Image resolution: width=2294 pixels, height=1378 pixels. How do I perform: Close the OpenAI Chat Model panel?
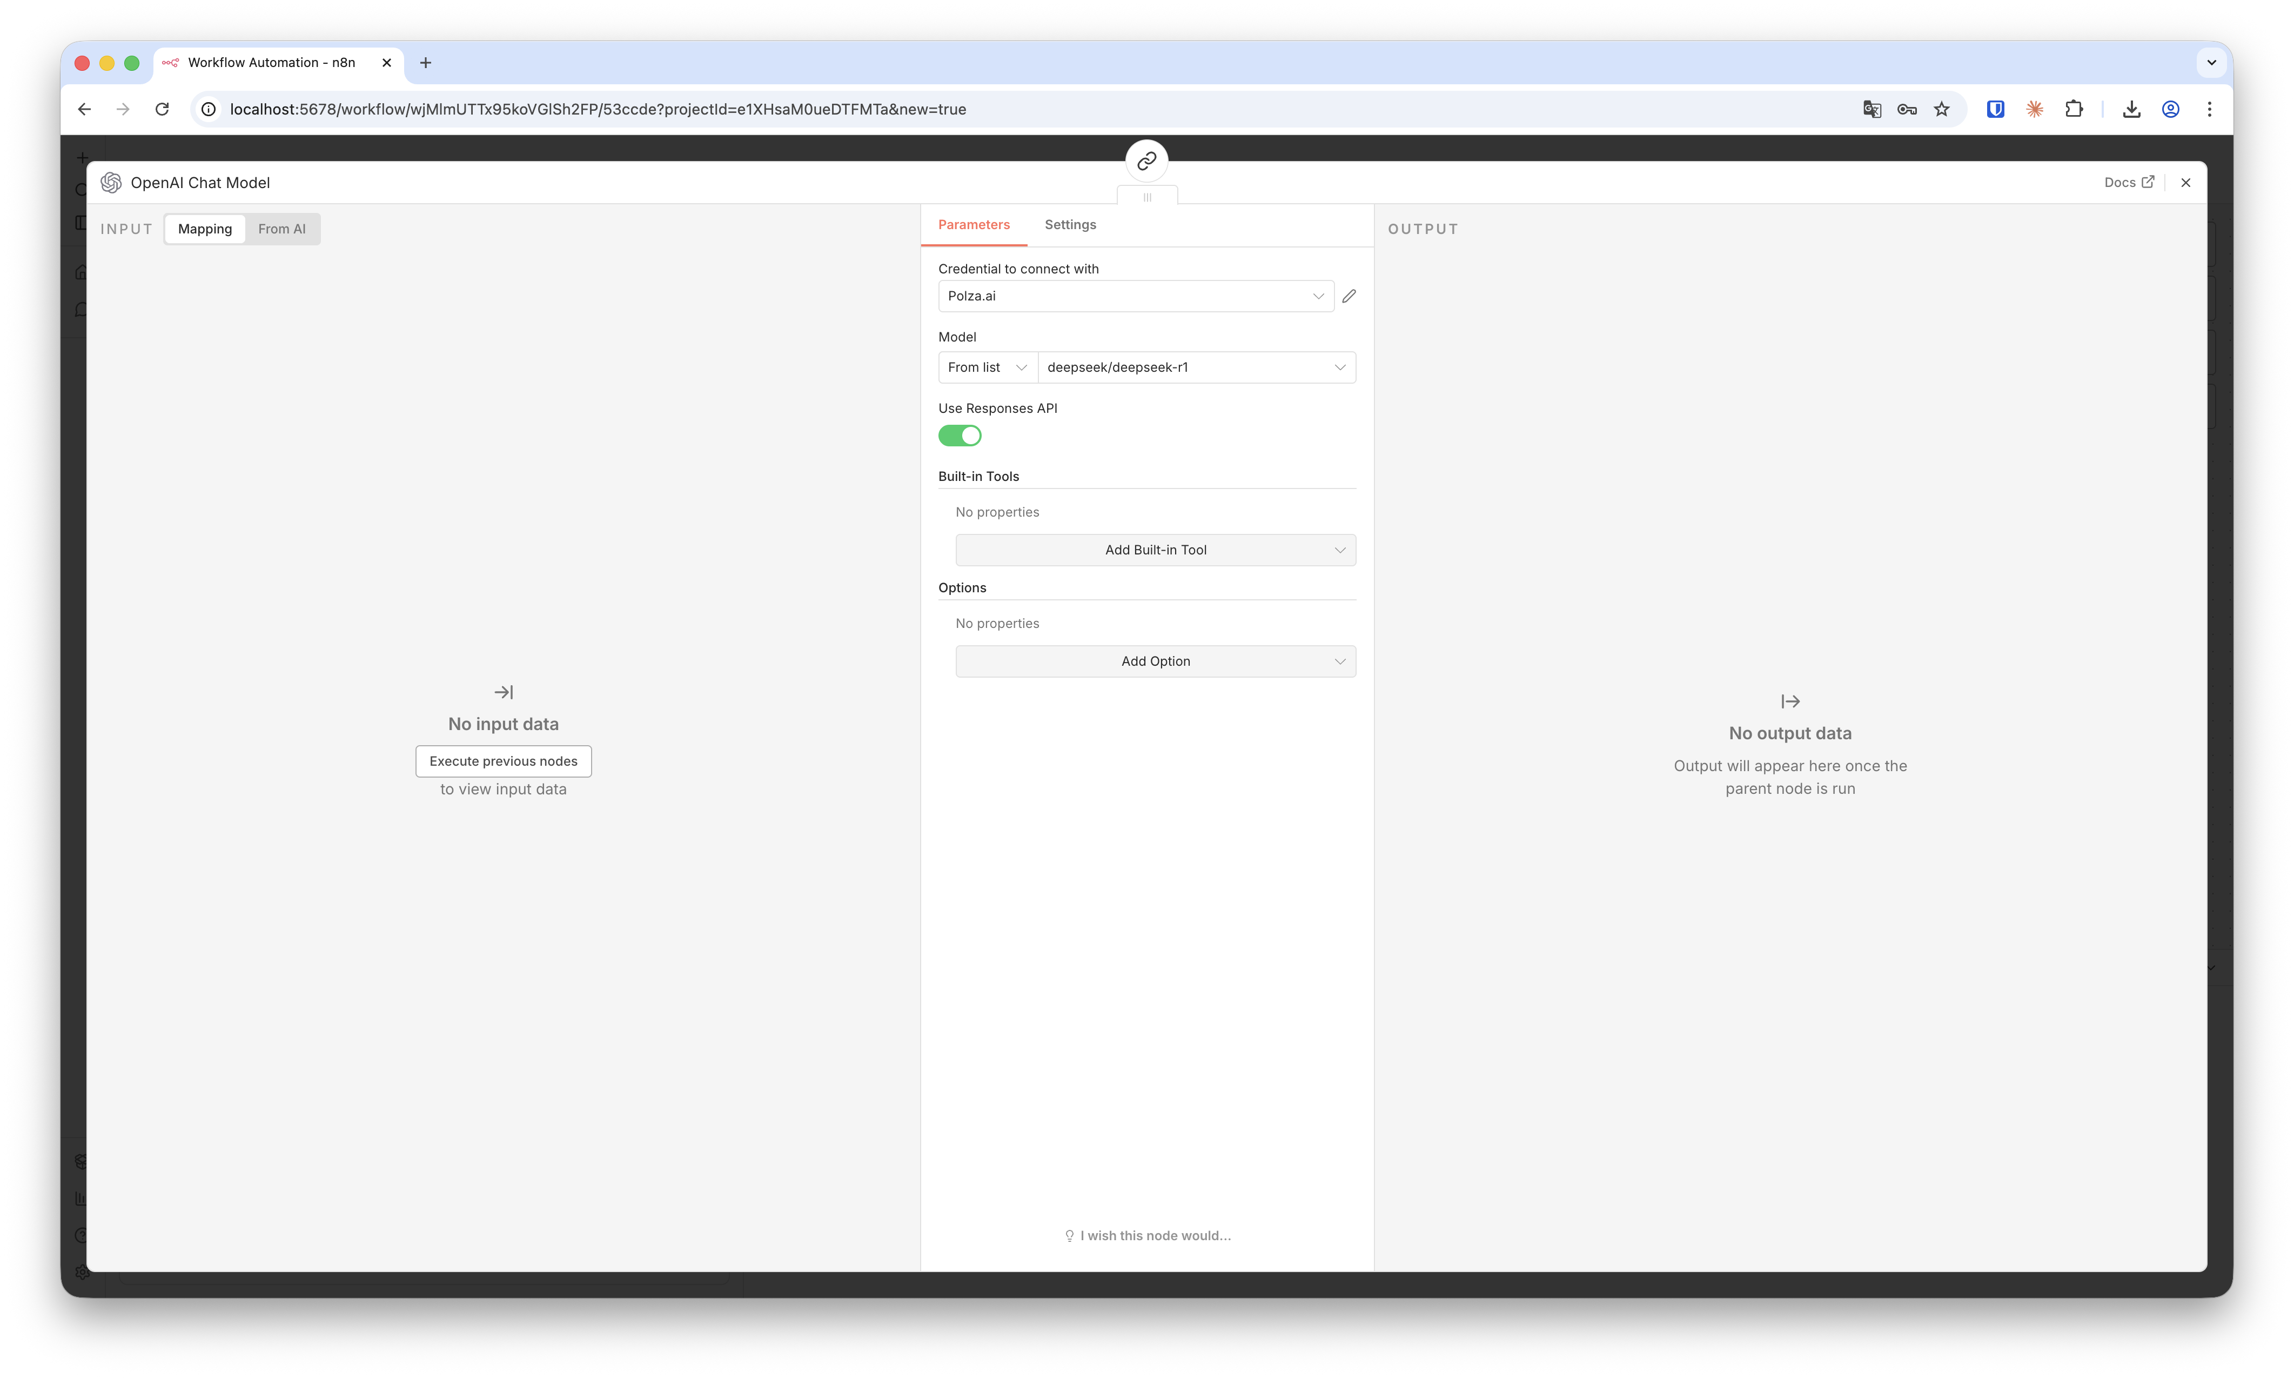coord(2185,183)
